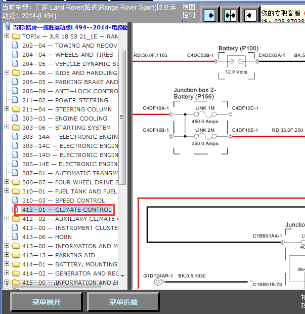The image size is (305, 314).
Task: Open 310-03 SPEED CONTROL document
Action: [x=63, y=201]
